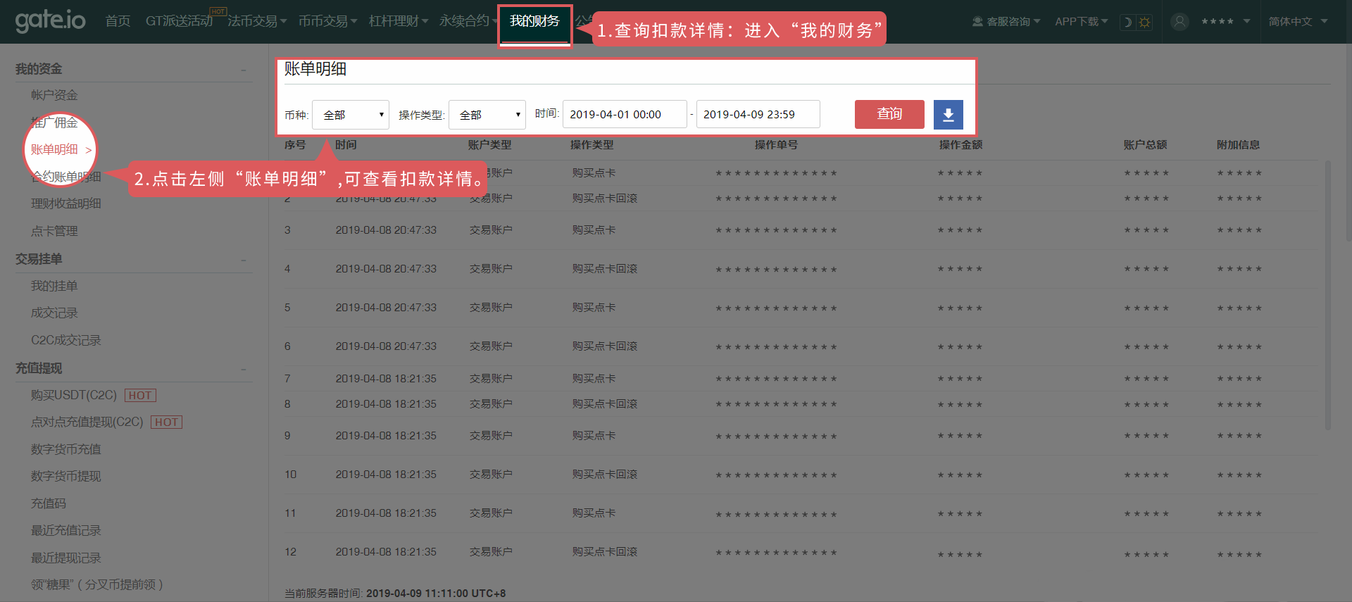Click the gate.io logo

click(50, 20)
